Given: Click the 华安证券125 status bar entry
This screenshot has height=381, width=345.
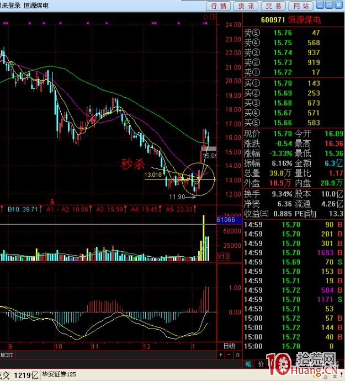Looking at the screenshot, I should point(59,374).
